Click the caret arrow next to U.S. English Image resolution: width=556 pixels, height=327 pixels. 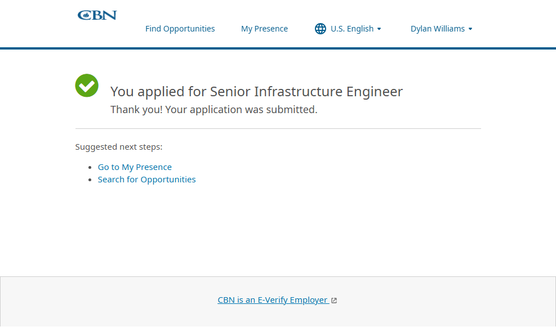click(x=379, y=29)
